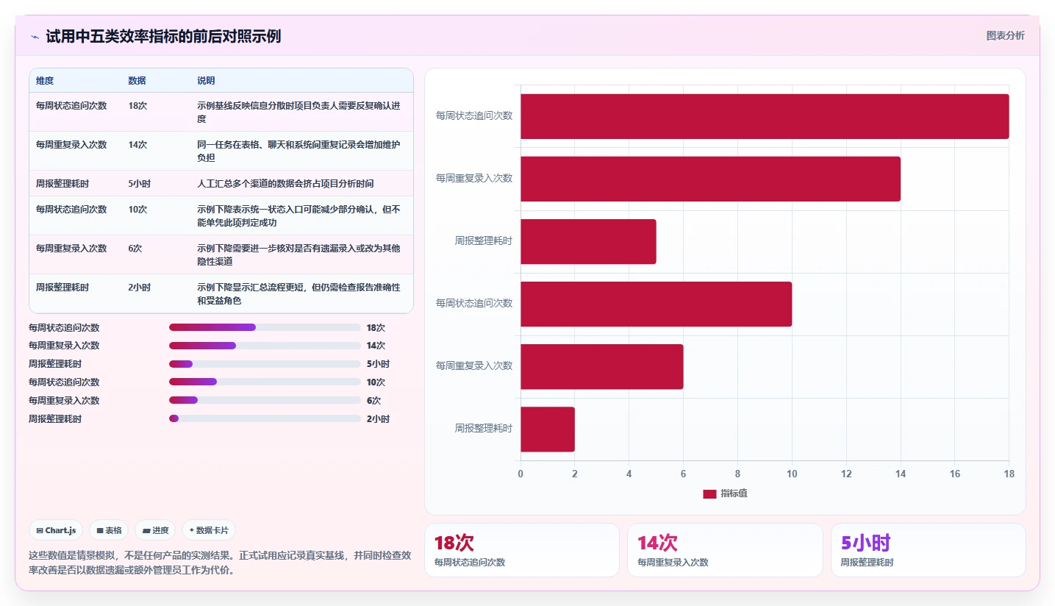Screen dimensions: 1055x606
Task: Click the description starting 示例下降需要进一步核对
Action: pos(299,255)
